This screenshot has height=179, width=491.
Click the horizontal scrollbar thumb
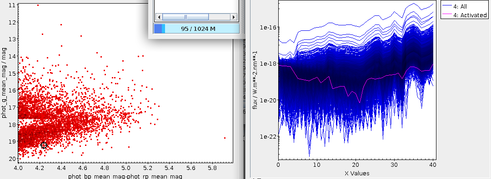pos(185,17)
